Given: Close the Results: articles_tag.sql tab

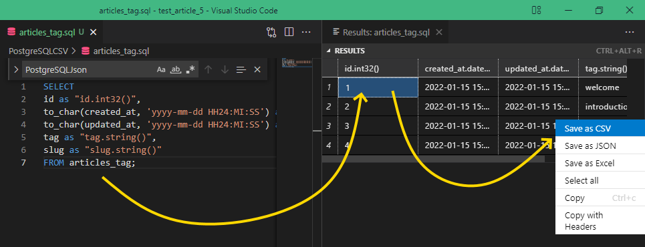Looking at the screenshot, I should click(439, 32).
